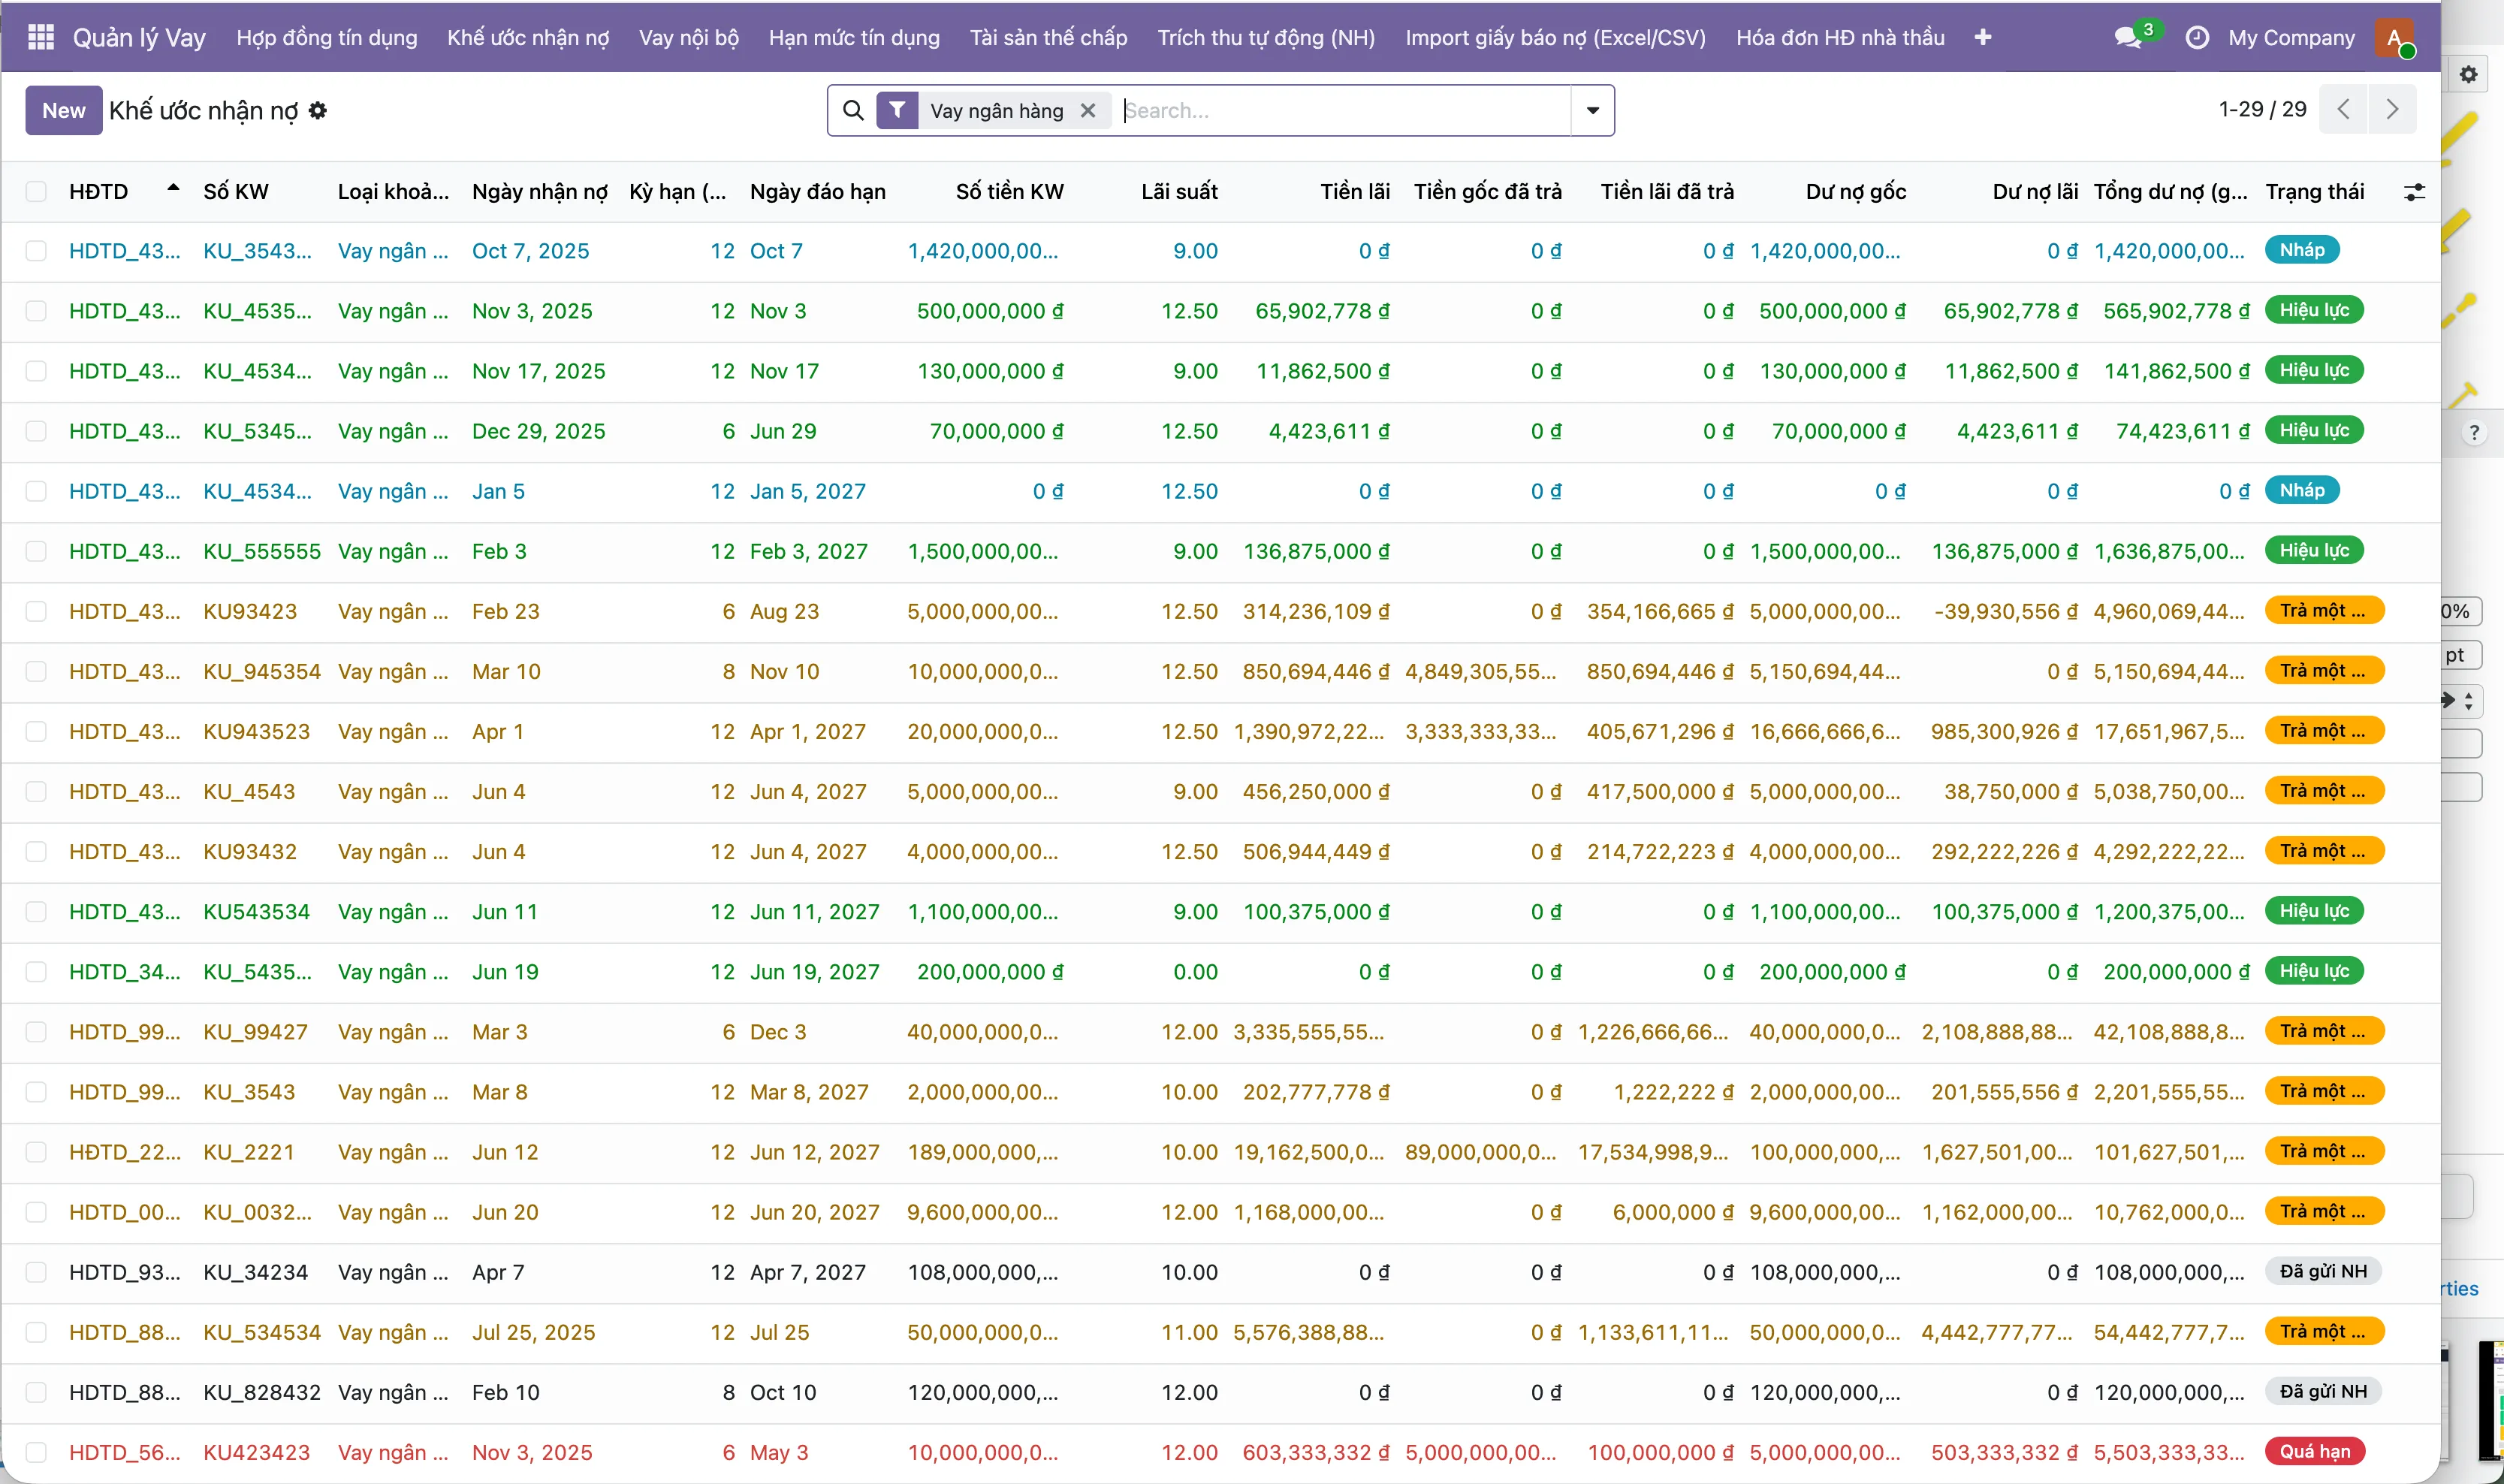
Task: Toggle the select-all header checkbox
Action: click(x=36, y=192)
